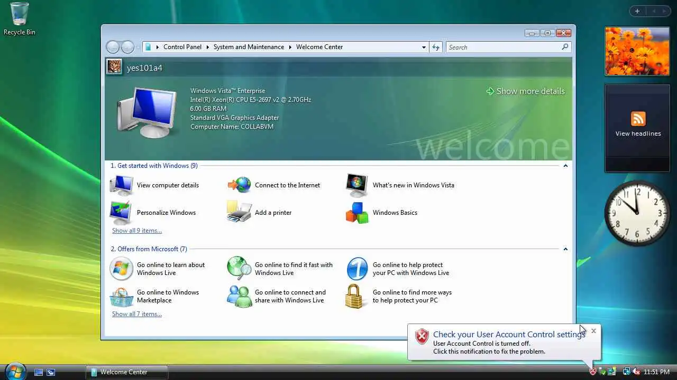Expand the arrow after Control Panel breadcrumb
This screenshot has width=677, height=380.
pos(207,47)
